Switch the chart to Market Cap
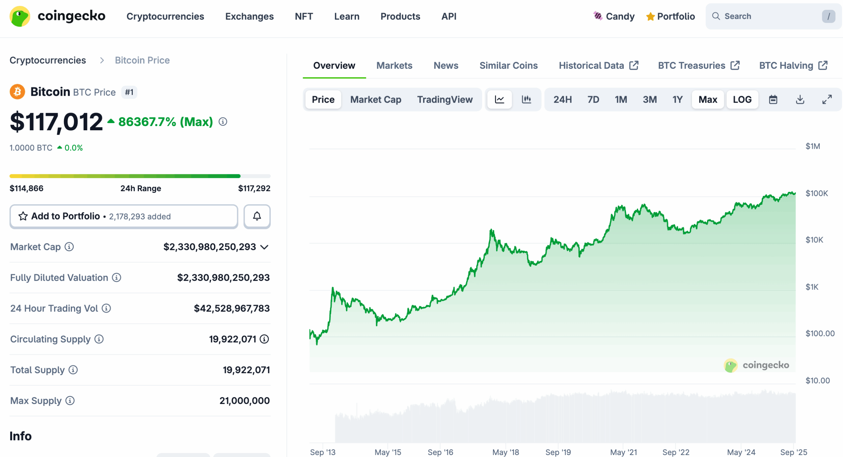Image resolution: width=843 pixels, height=457 pixels. click(375, 99)
